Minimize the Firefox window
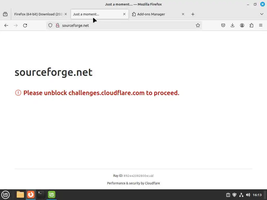 coord(248,4)
